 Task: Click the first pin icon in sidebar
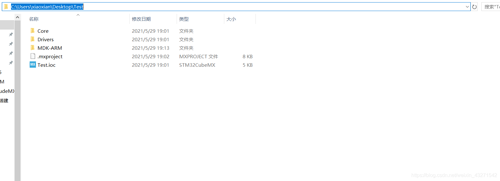click(11, 34)
